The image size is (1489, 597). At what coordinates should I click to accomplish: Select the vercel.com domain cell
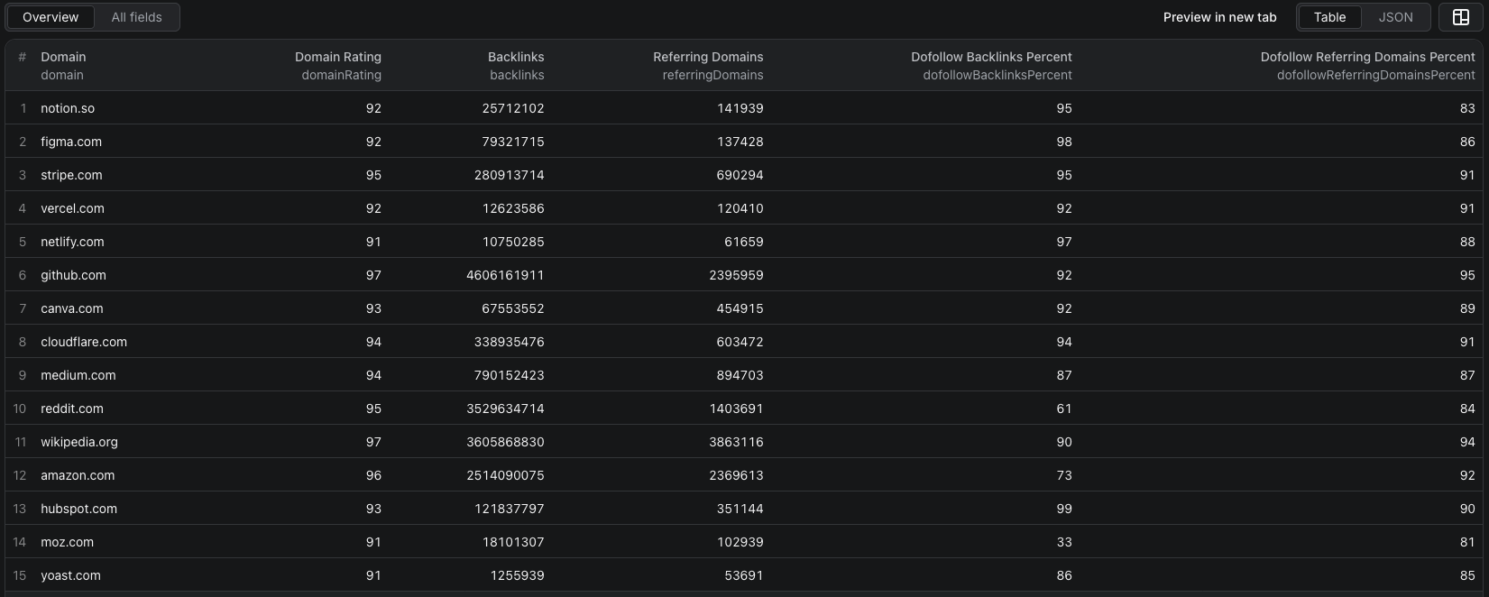tap(72, 208)
